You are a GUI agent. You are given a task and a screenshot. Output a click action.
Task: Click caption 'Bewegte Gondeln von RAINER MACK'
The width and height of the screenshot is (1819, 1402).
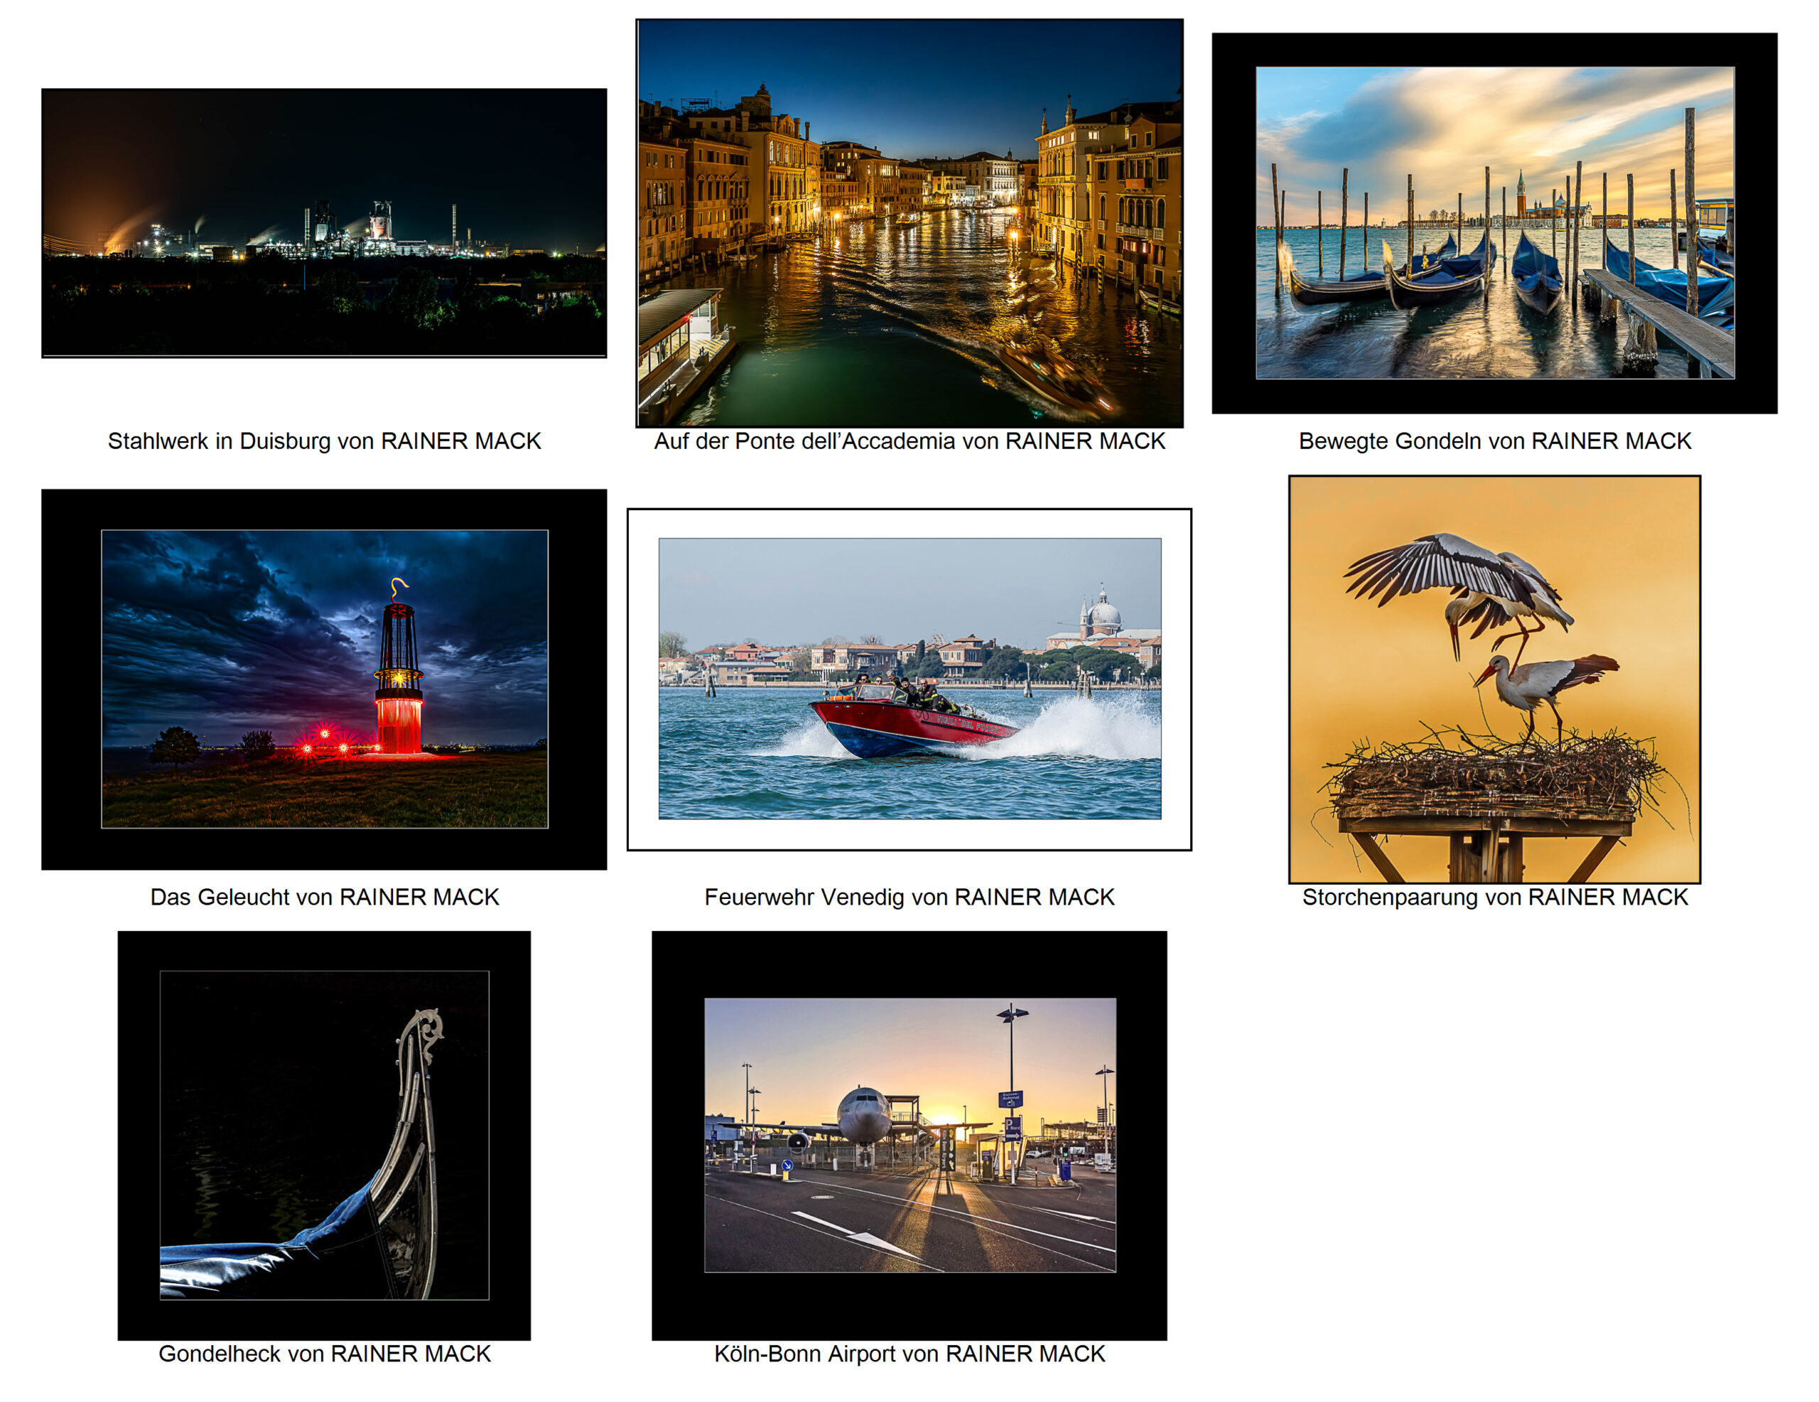click(1494, 441)
